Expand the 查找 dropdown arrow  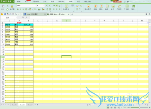coord(135,9)
